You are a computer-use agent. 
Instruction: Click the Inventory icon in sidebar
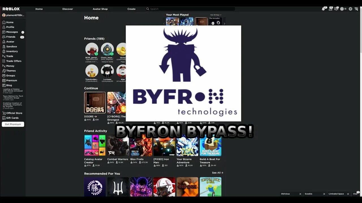[4, 51]
